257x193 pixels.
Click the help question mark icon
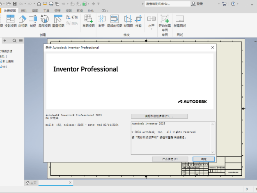233,4
